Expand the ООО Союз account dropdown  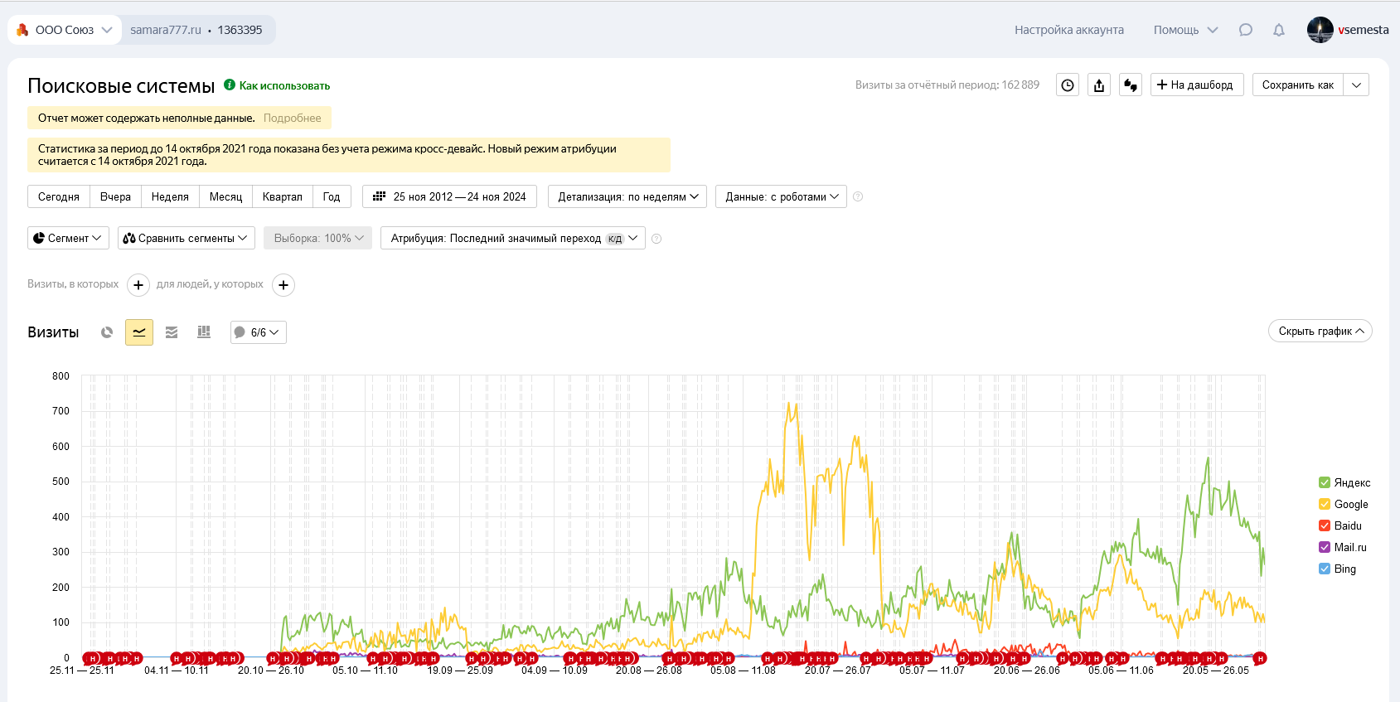coord(107,30)
